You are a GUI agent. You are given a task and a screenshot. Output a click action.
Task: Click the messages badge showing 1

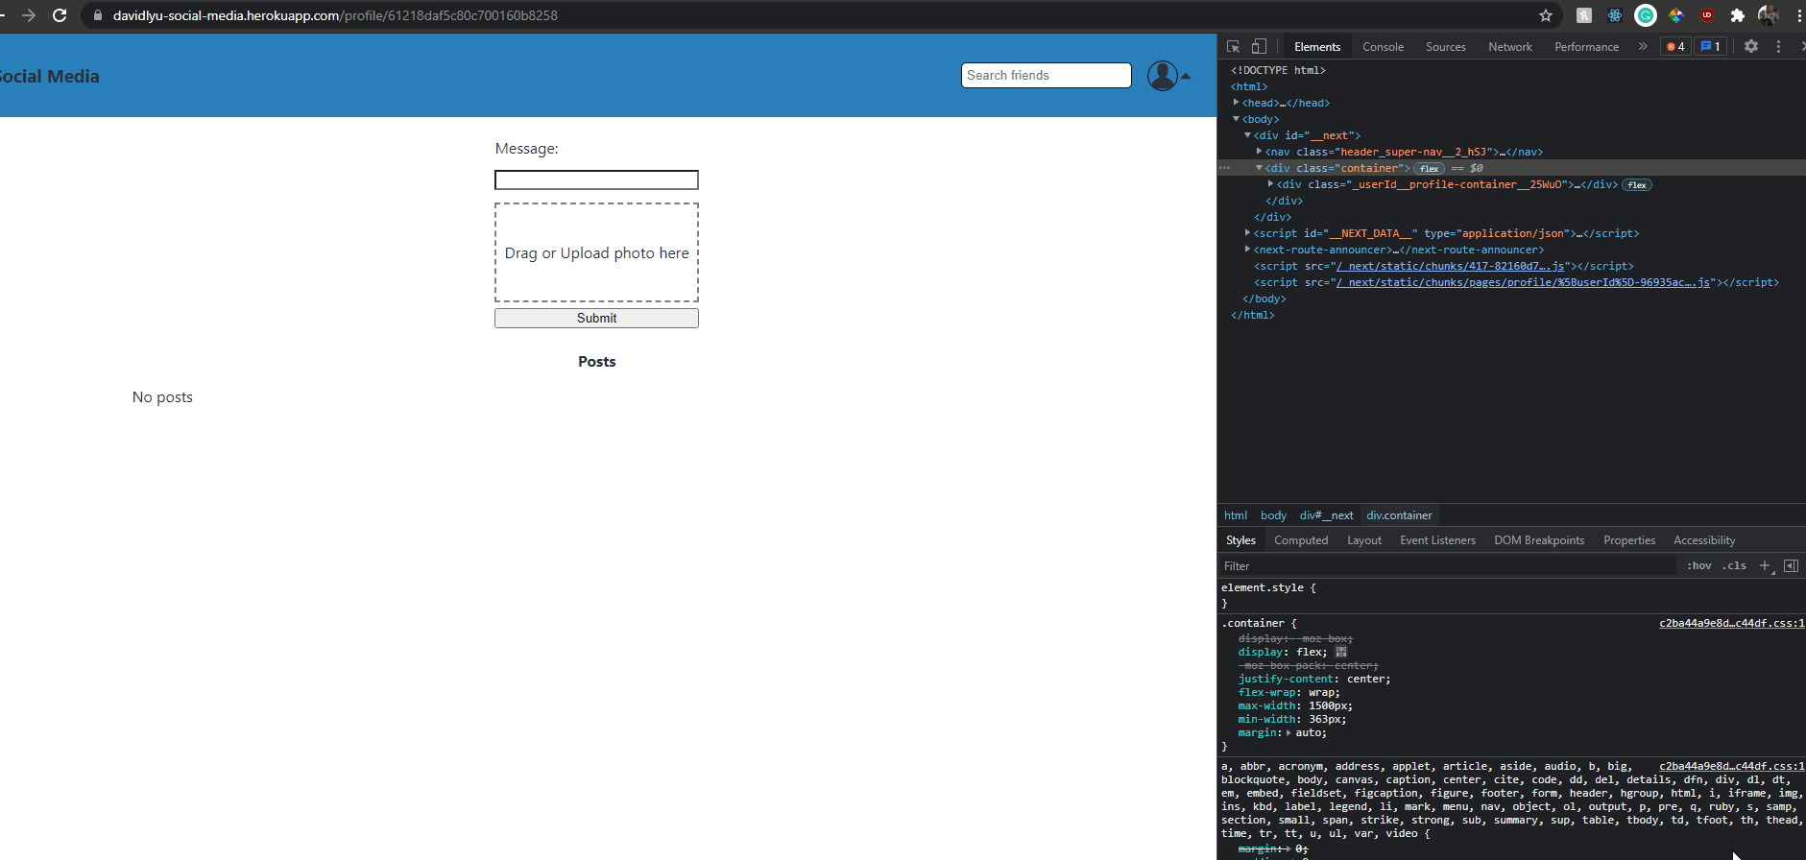[x=1710, y=46]
